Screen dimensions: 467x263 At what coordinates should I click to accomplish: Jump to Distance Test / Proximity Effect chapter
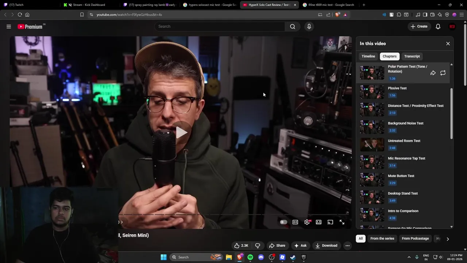[403, 109]
